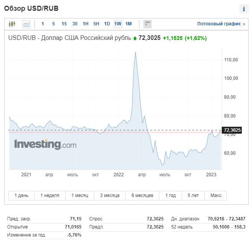Viewport: 252px width, 245px height.
Task: Switch to the "1 неделя" range
Action: click(50, 195)
